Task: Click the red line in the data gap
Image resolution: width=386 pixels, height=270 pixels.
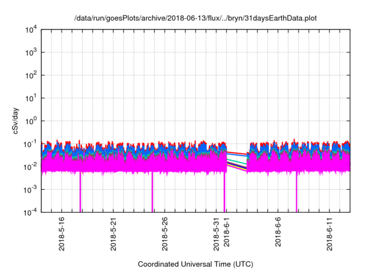Action: coord(237,153)
